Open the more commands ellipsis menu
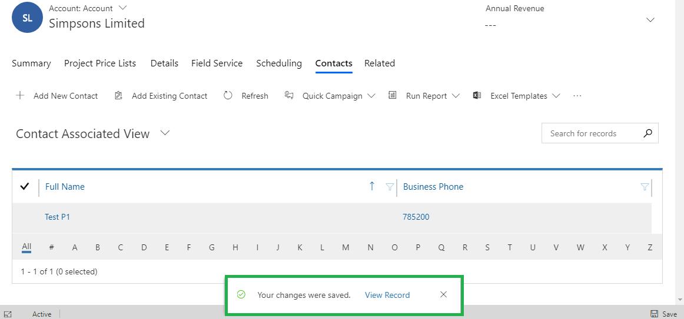 click(577, 96)
